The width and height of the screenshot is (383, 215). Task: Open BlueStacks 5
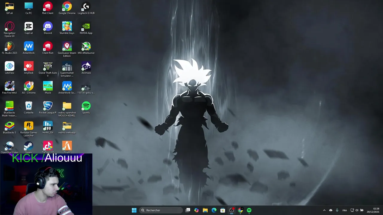[x=10, y=128]
